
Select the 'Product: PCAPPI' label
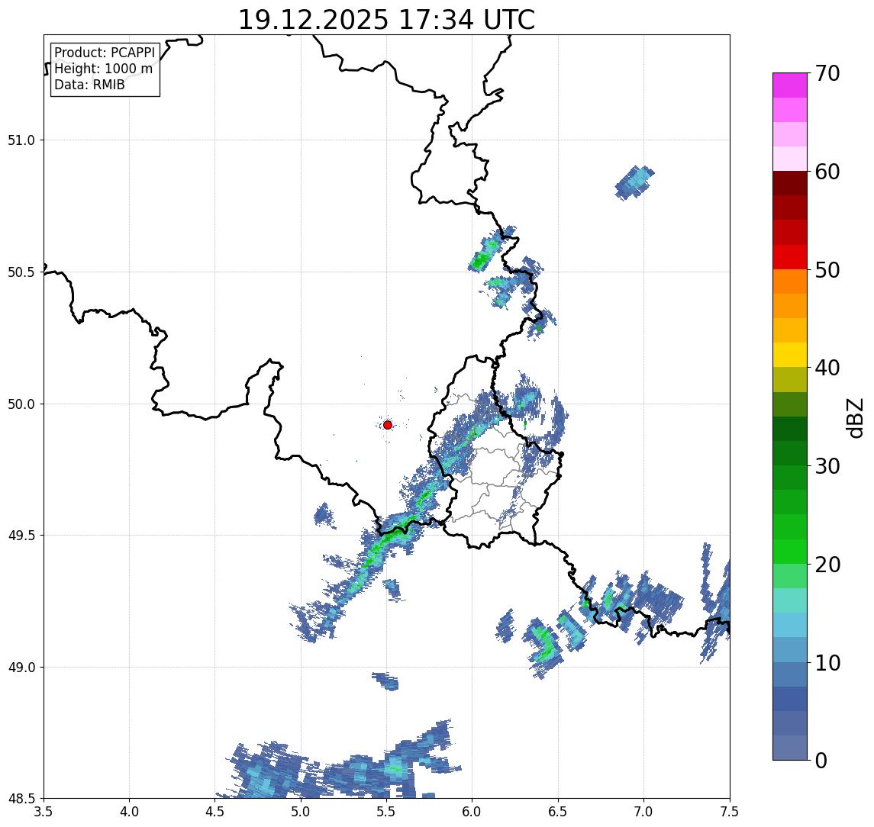pyautogui.click(x=105, y=53)
